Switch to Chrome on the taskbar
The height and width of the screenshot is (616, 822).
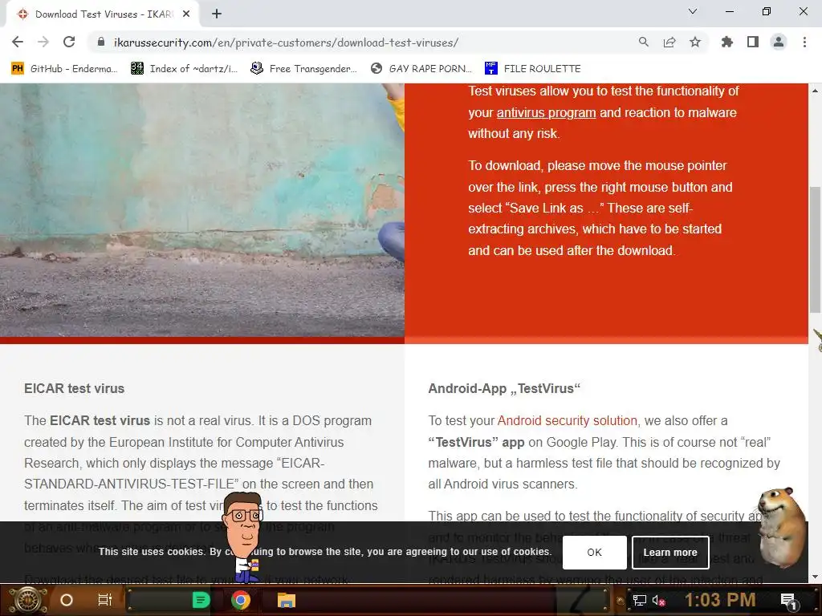[241, 600]
